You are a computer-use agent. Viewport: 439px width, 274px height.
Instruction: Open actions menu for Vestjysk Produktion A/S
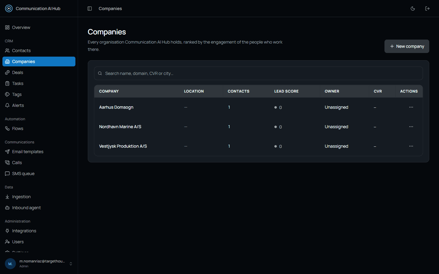[411, 146]
